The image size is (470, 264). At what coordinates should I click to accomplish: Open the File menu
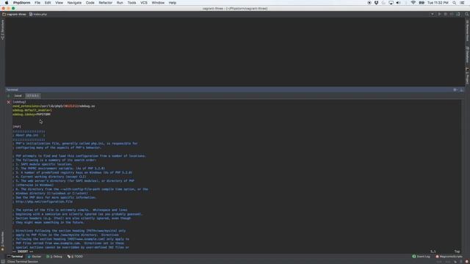(37, 3)
